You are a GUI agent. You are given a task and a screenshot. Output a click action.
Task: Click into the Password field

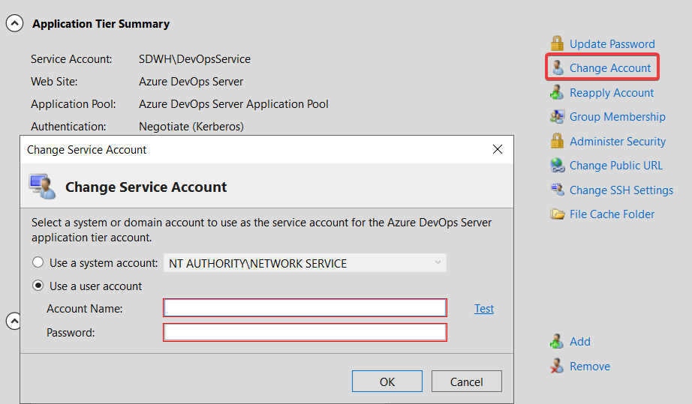click(305, 333)
